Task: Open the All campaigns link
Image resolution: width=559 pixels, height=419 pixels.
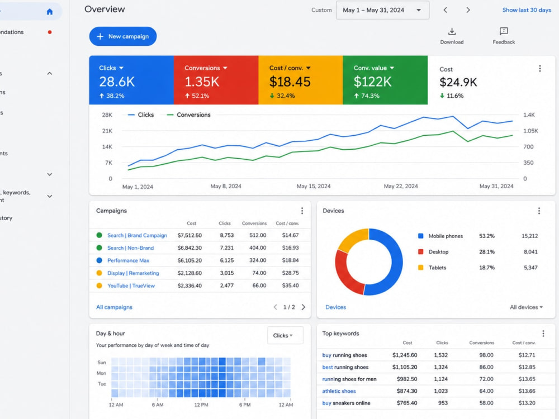Action: (114, 307)
